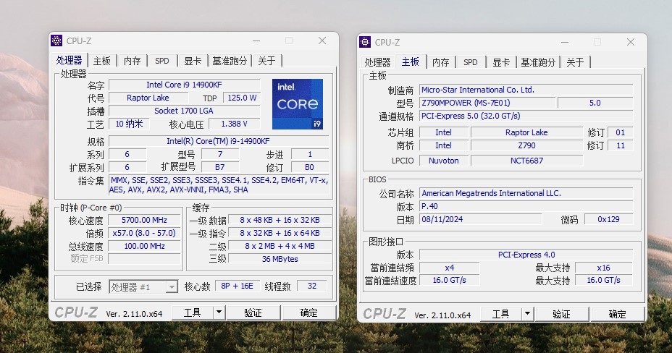Image resolution: width=672 pixels, height=353 pixels.
Task: Select the 主板 tab in the right window
Action: tap(410, 61)
